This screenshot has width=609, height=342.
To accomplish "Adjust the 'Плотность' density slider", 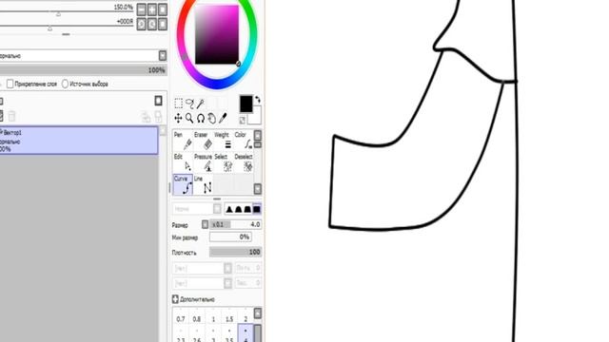I will pyautogui.click(x=236, y=252).
